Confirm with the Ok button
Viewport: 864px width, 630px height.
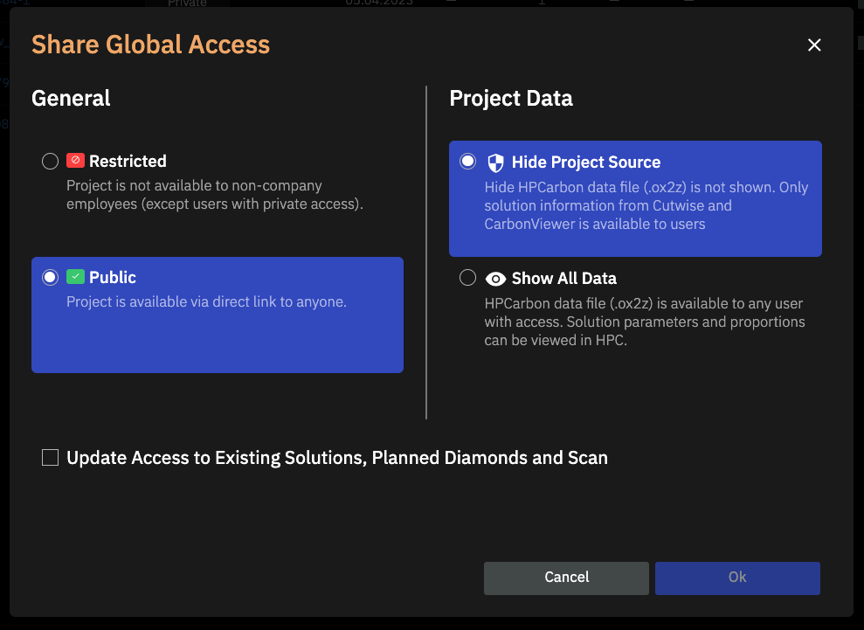tap(737, 578)
